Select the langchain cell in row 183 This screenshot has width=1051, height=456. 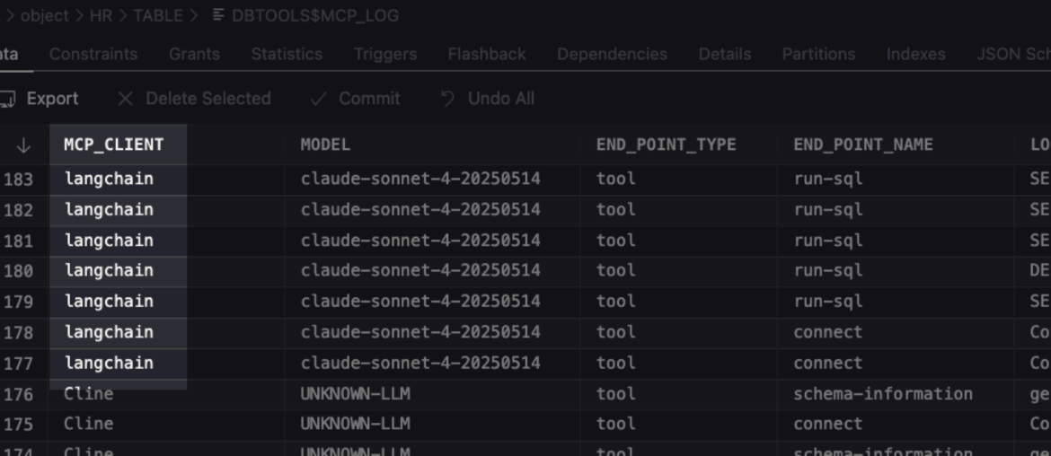109,179
